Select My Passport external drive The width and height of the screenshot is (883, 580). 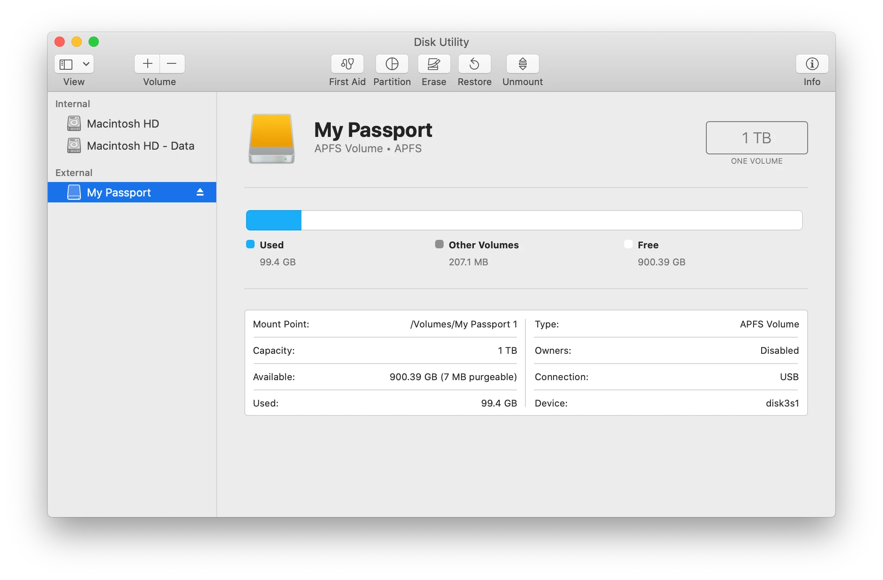[119, 193]
